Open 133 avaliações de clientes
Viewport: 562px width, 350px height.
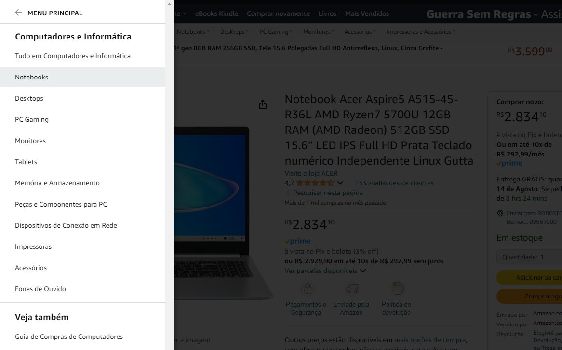(x=394, y=183)
